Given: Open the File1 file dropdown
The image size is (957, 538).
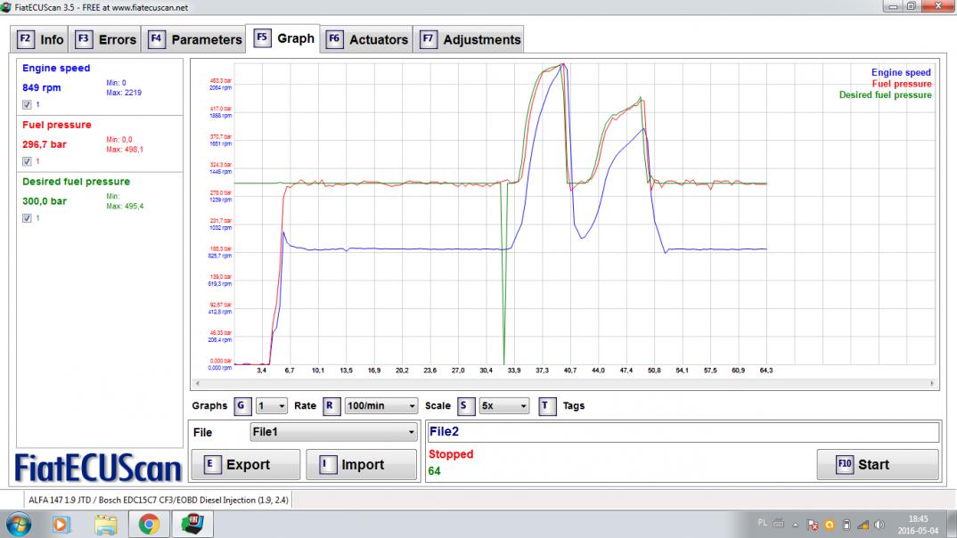Looking at the screenshot, I should point(334,432).
